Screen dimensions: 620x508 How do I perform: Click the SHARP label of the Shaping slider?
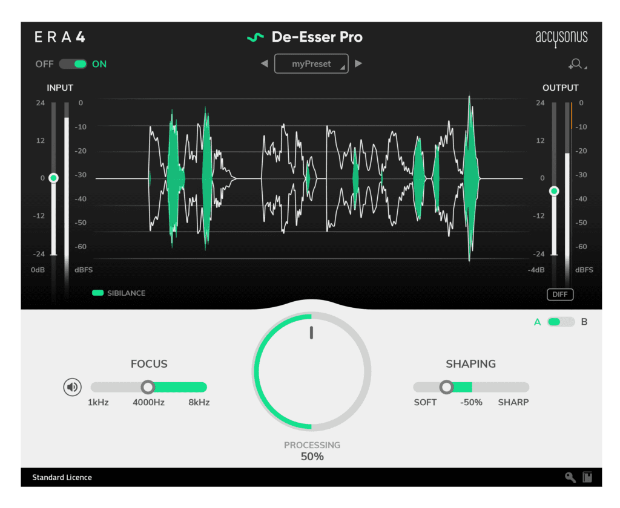pyautogui.click(x=513, y=403)
